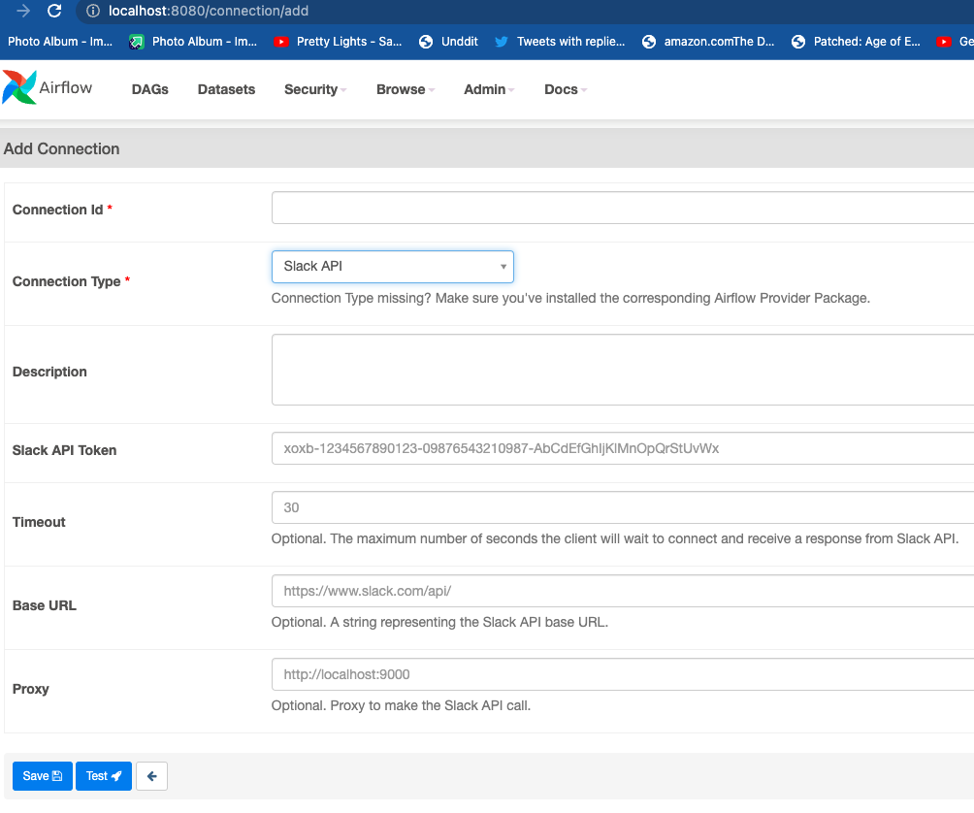Click the Connection Type missing help text

(x=570, y=298)
